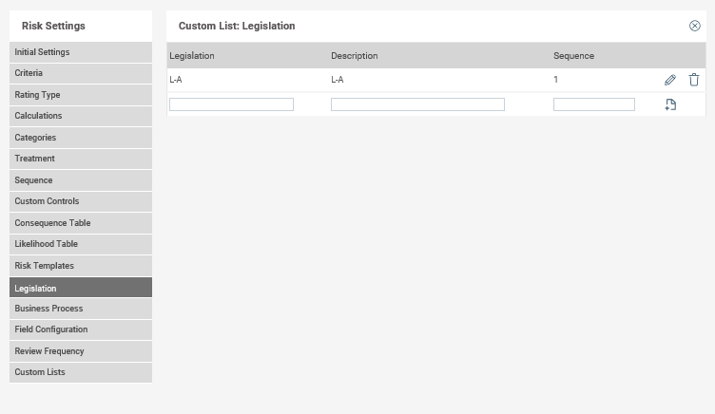This screenshot has width=715, height=414.
Task: Edit the L-A row with pencil icon
Action: (x=670, y=80)
